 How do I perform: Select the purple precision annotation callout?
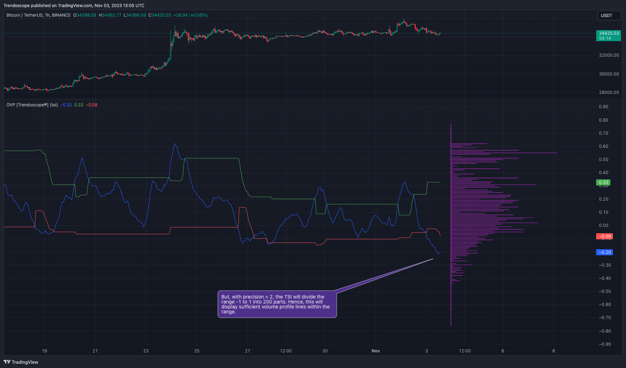click(x=277, y=305)
